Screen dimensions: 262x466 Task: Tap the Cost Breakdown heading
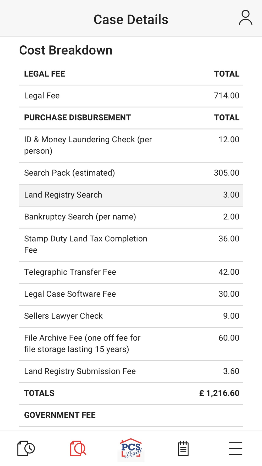66,50
